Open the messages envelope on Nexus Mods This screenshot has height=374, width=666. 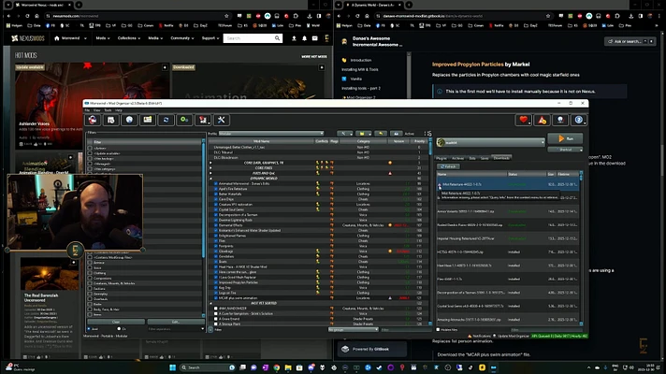click(314, 38)
